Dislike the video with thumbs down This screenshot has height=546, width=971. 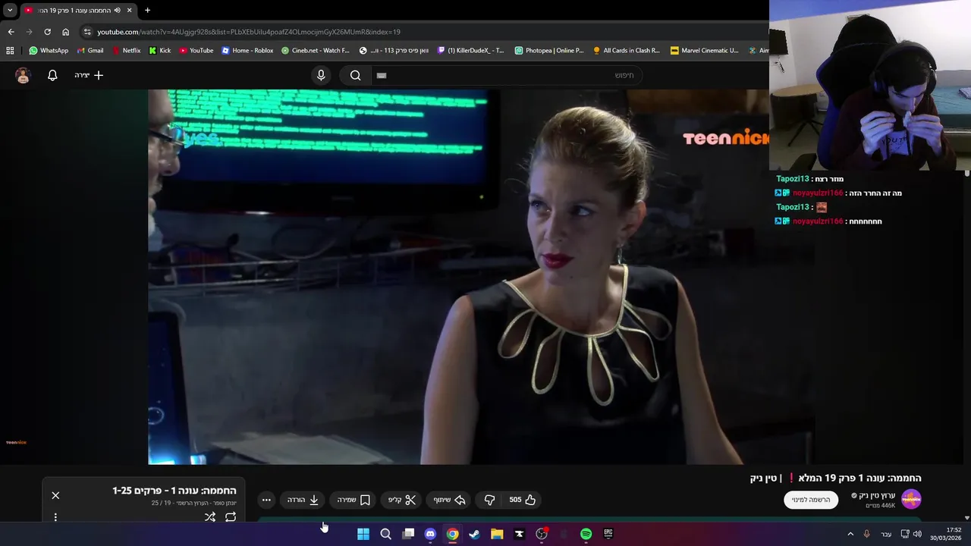[x=489, y=500]
